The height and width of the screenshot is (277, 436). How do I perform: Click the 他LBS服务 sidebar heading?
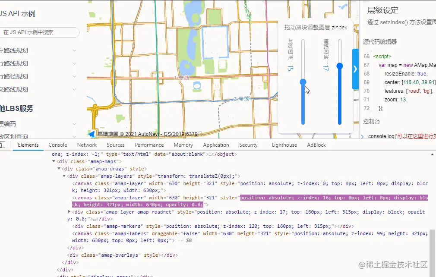click(16, 108)
